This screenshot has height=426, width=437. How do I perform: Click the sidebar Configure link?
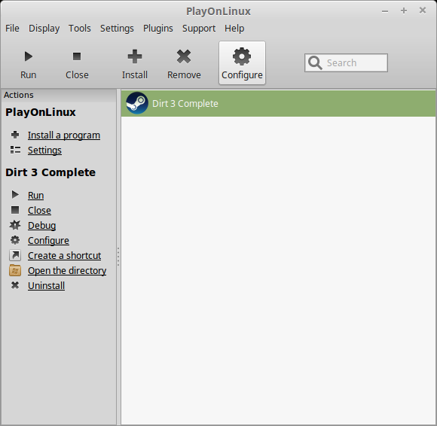click(48, 241)
